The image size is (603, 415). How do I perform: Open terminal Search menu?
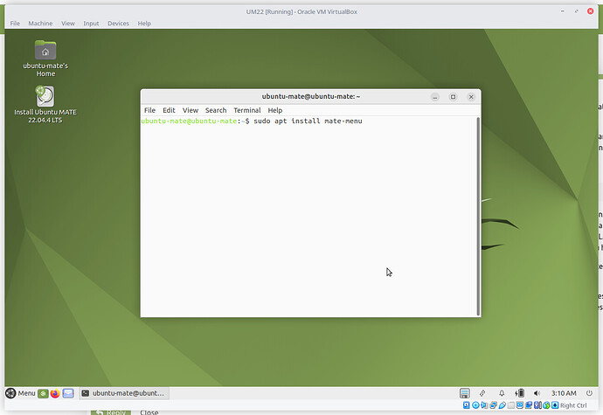tap(216, 110)
